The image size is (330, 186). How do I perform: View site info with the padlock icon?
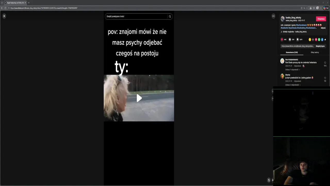(x=9, y=8)
